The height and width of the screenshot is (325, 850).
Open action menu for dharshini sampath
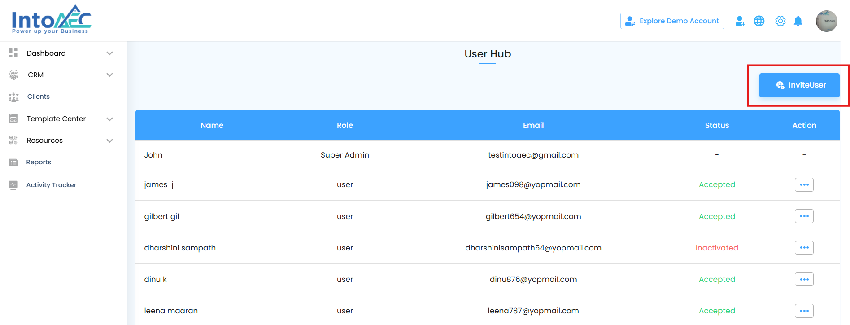tap(804, 248)
